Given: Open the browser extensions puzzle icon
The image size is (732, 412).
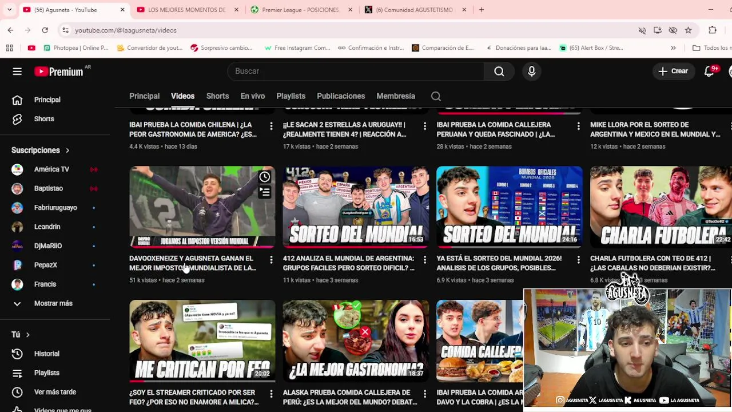Looking at the screenshot, I should pos(713,30).
